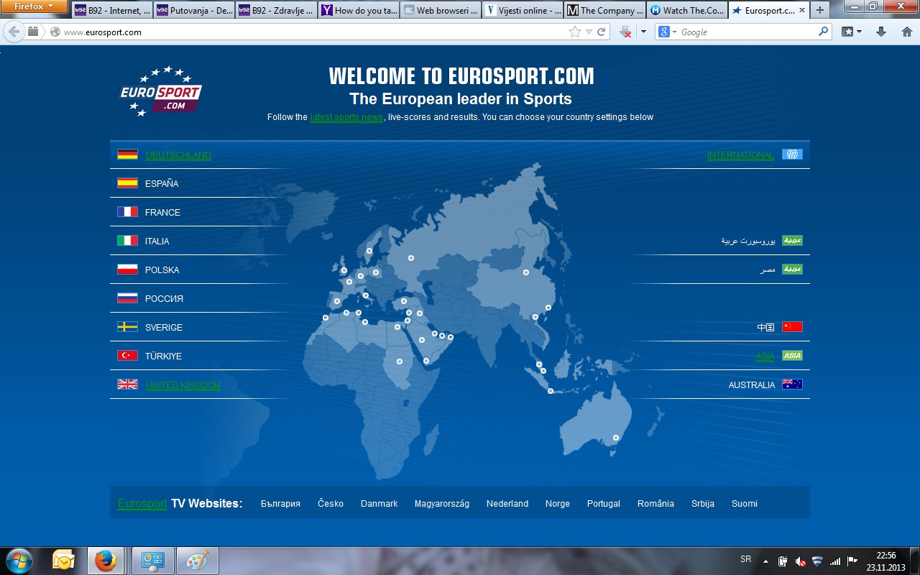Switch to the 'Web browseri...' tab
920x575 pixels.
[440, 11]
